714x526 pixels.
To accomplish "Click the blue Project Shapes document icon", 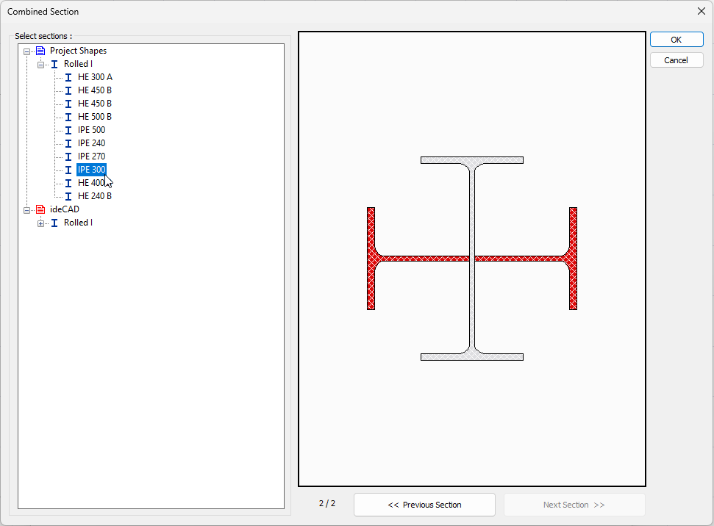I will 40,51.
